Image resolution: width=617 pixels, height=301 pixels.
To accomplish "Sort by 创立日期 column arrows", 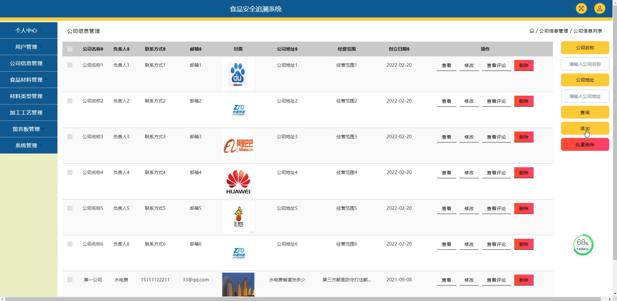I will pos(408,49).
